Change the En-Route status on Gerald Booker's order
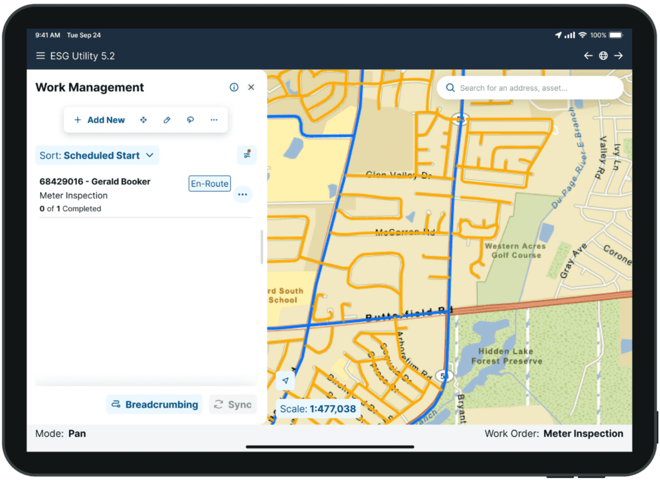This screenshot has width=660, height=482. point(209,183)
